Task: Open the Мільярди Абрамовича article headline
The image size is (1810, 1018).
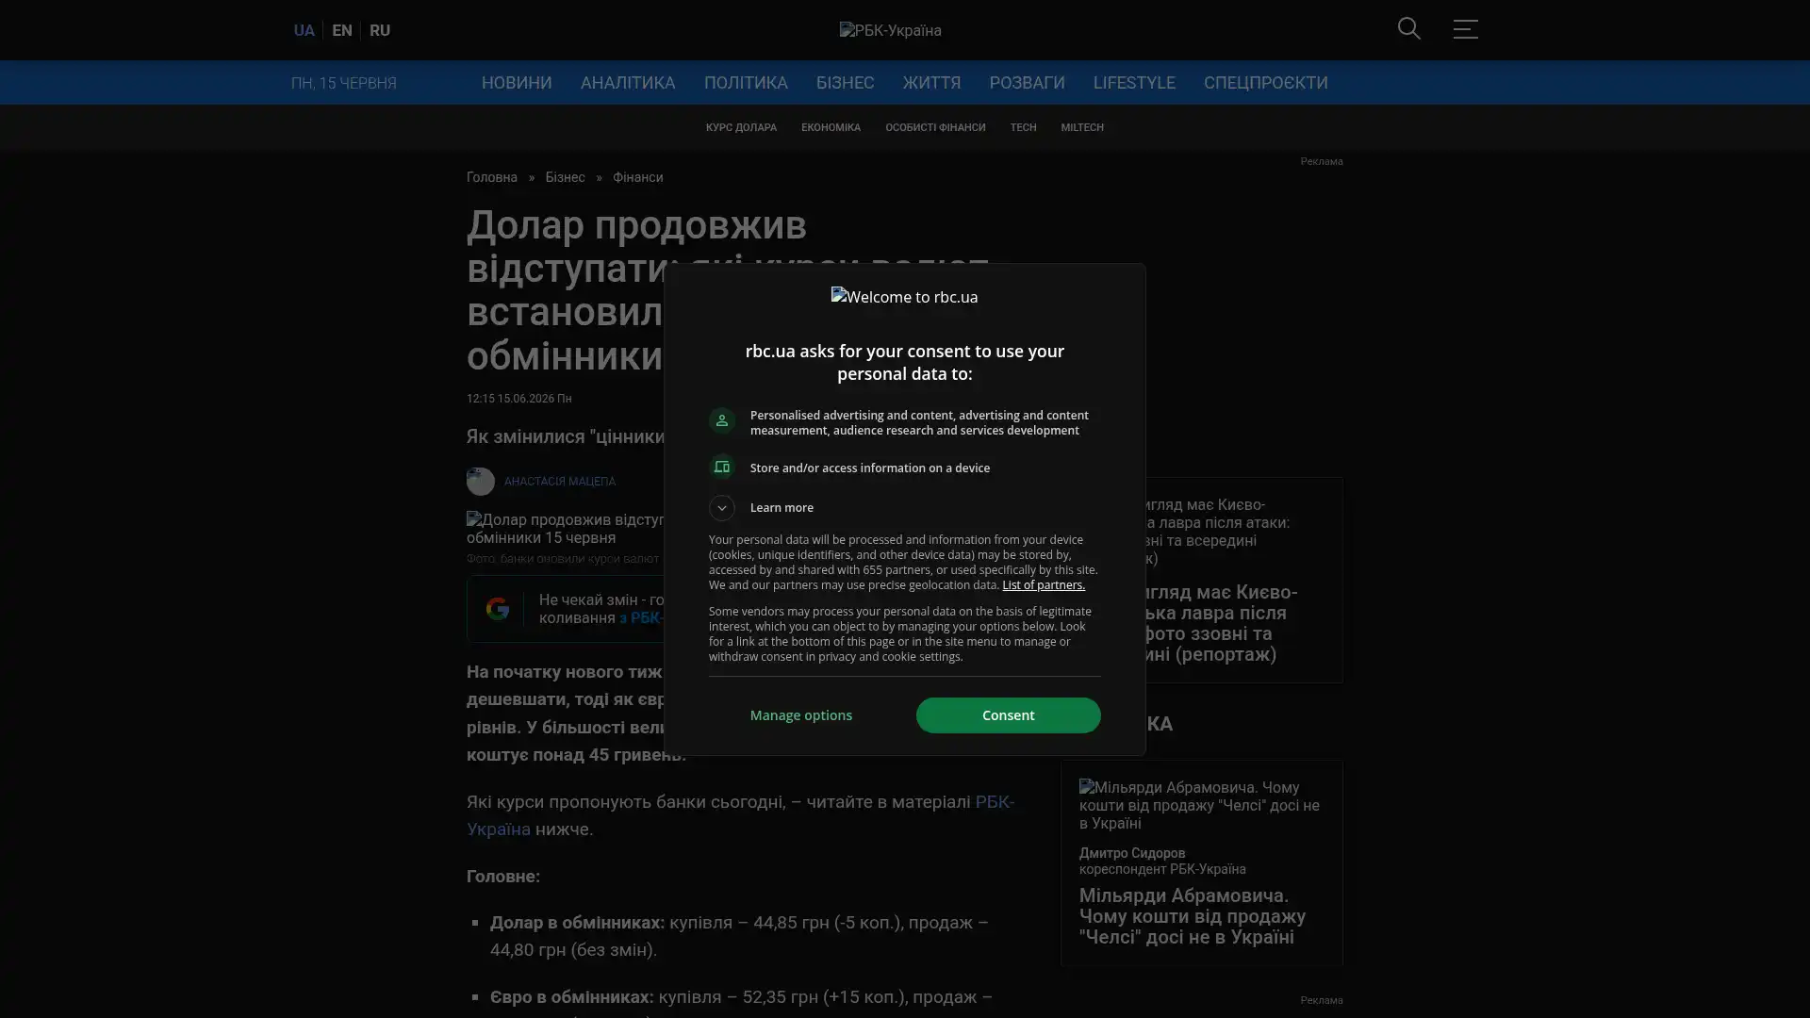Action: click(x=1192, y=916)
